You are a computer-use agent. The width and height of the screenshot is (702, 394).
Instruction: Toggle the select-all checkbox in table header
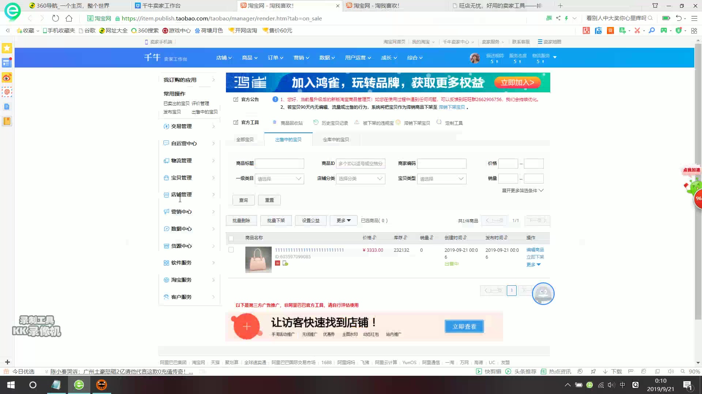231,238
